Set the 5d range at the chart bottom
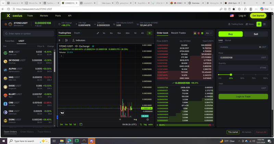This screenshot has height=144, width=274. tap(71, 125)
